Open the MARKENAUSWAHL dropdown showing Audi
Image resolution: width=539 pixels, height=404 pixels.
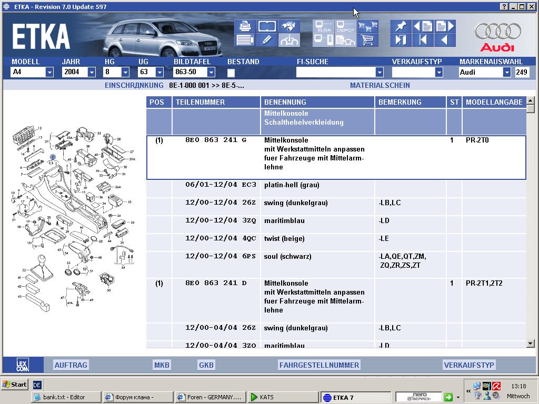(x=506, y=73)
